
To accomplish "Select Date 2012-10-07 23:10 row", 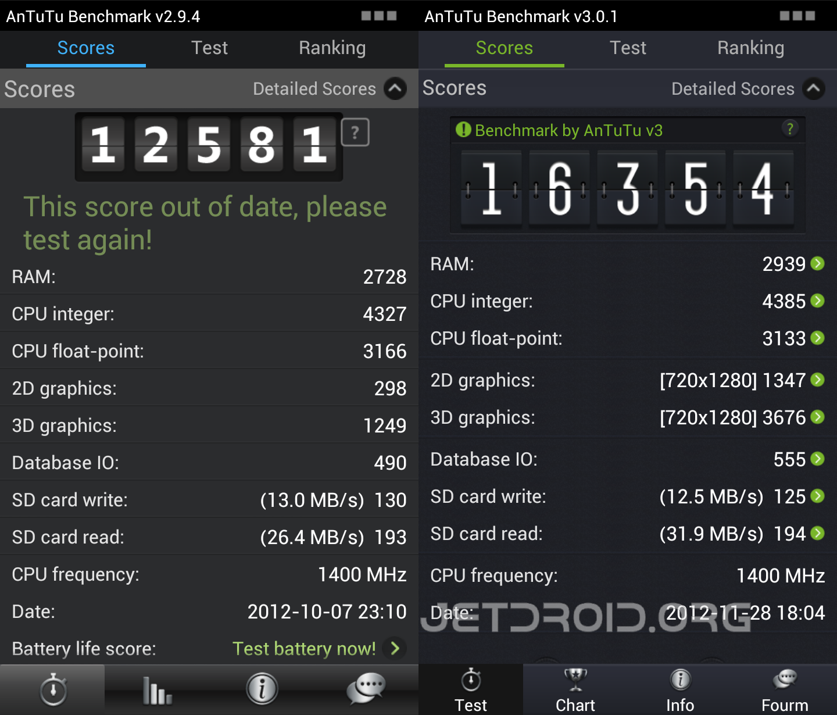I will click(x=209, y=612).
